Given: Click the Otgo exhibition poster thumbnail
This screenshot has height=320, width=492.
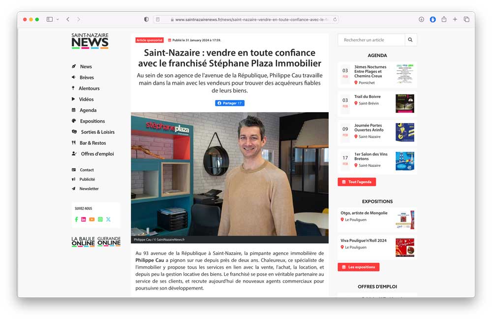Looking at the screenshot, I should pyautogui.click(x=405, y=220).
